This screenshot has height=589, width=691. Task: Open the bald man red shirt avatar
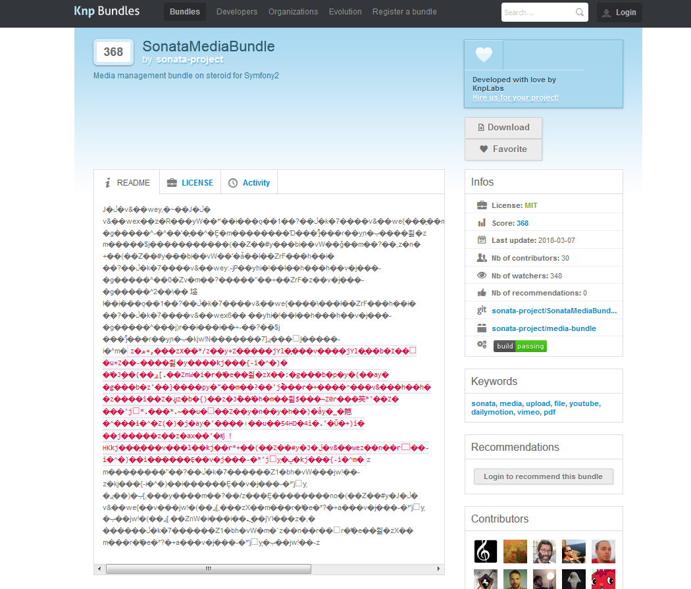click(x=603, y=551)
